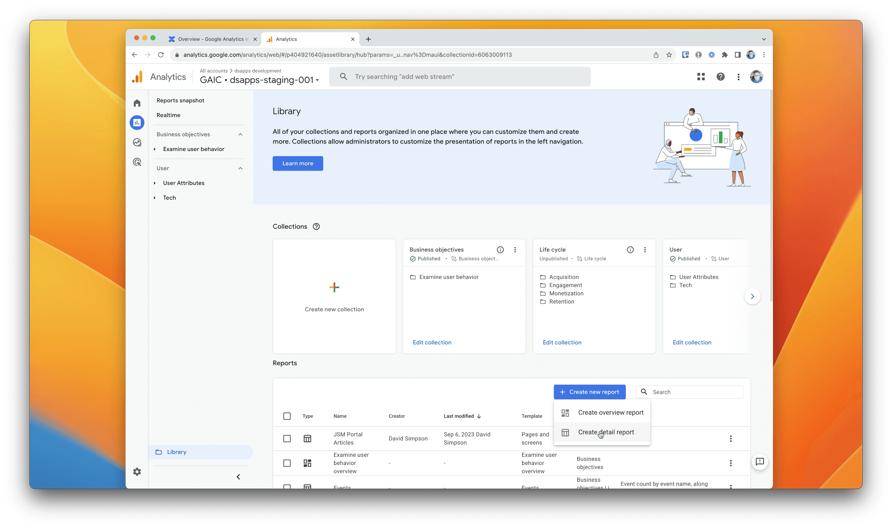The height and width of the screenshot is (528, 892).
Task: Open the Advertising icon in left rail
Action: pyautogui.click(x=137, y=162)
